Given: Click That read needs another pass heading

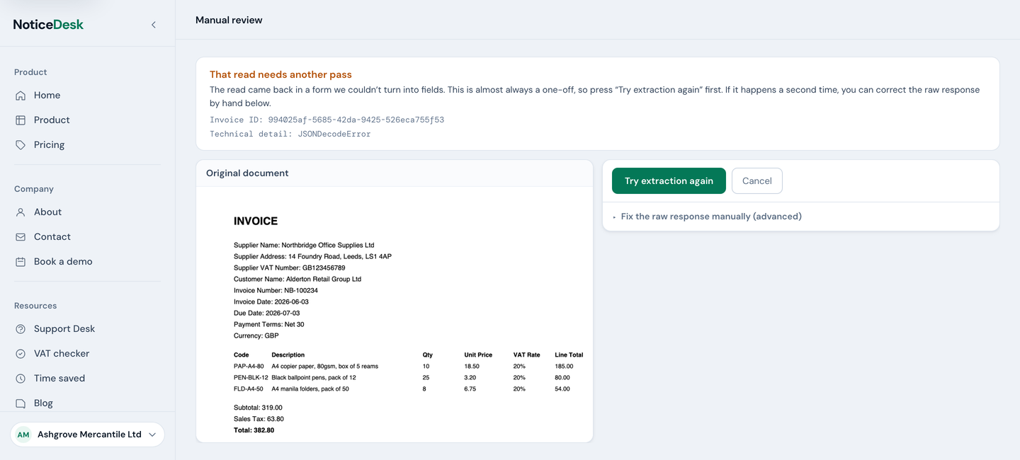Looking at the screenshot, I should 280,74.
